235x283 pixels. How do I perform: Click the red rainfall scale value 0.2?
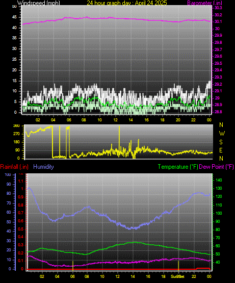[21, 253]
